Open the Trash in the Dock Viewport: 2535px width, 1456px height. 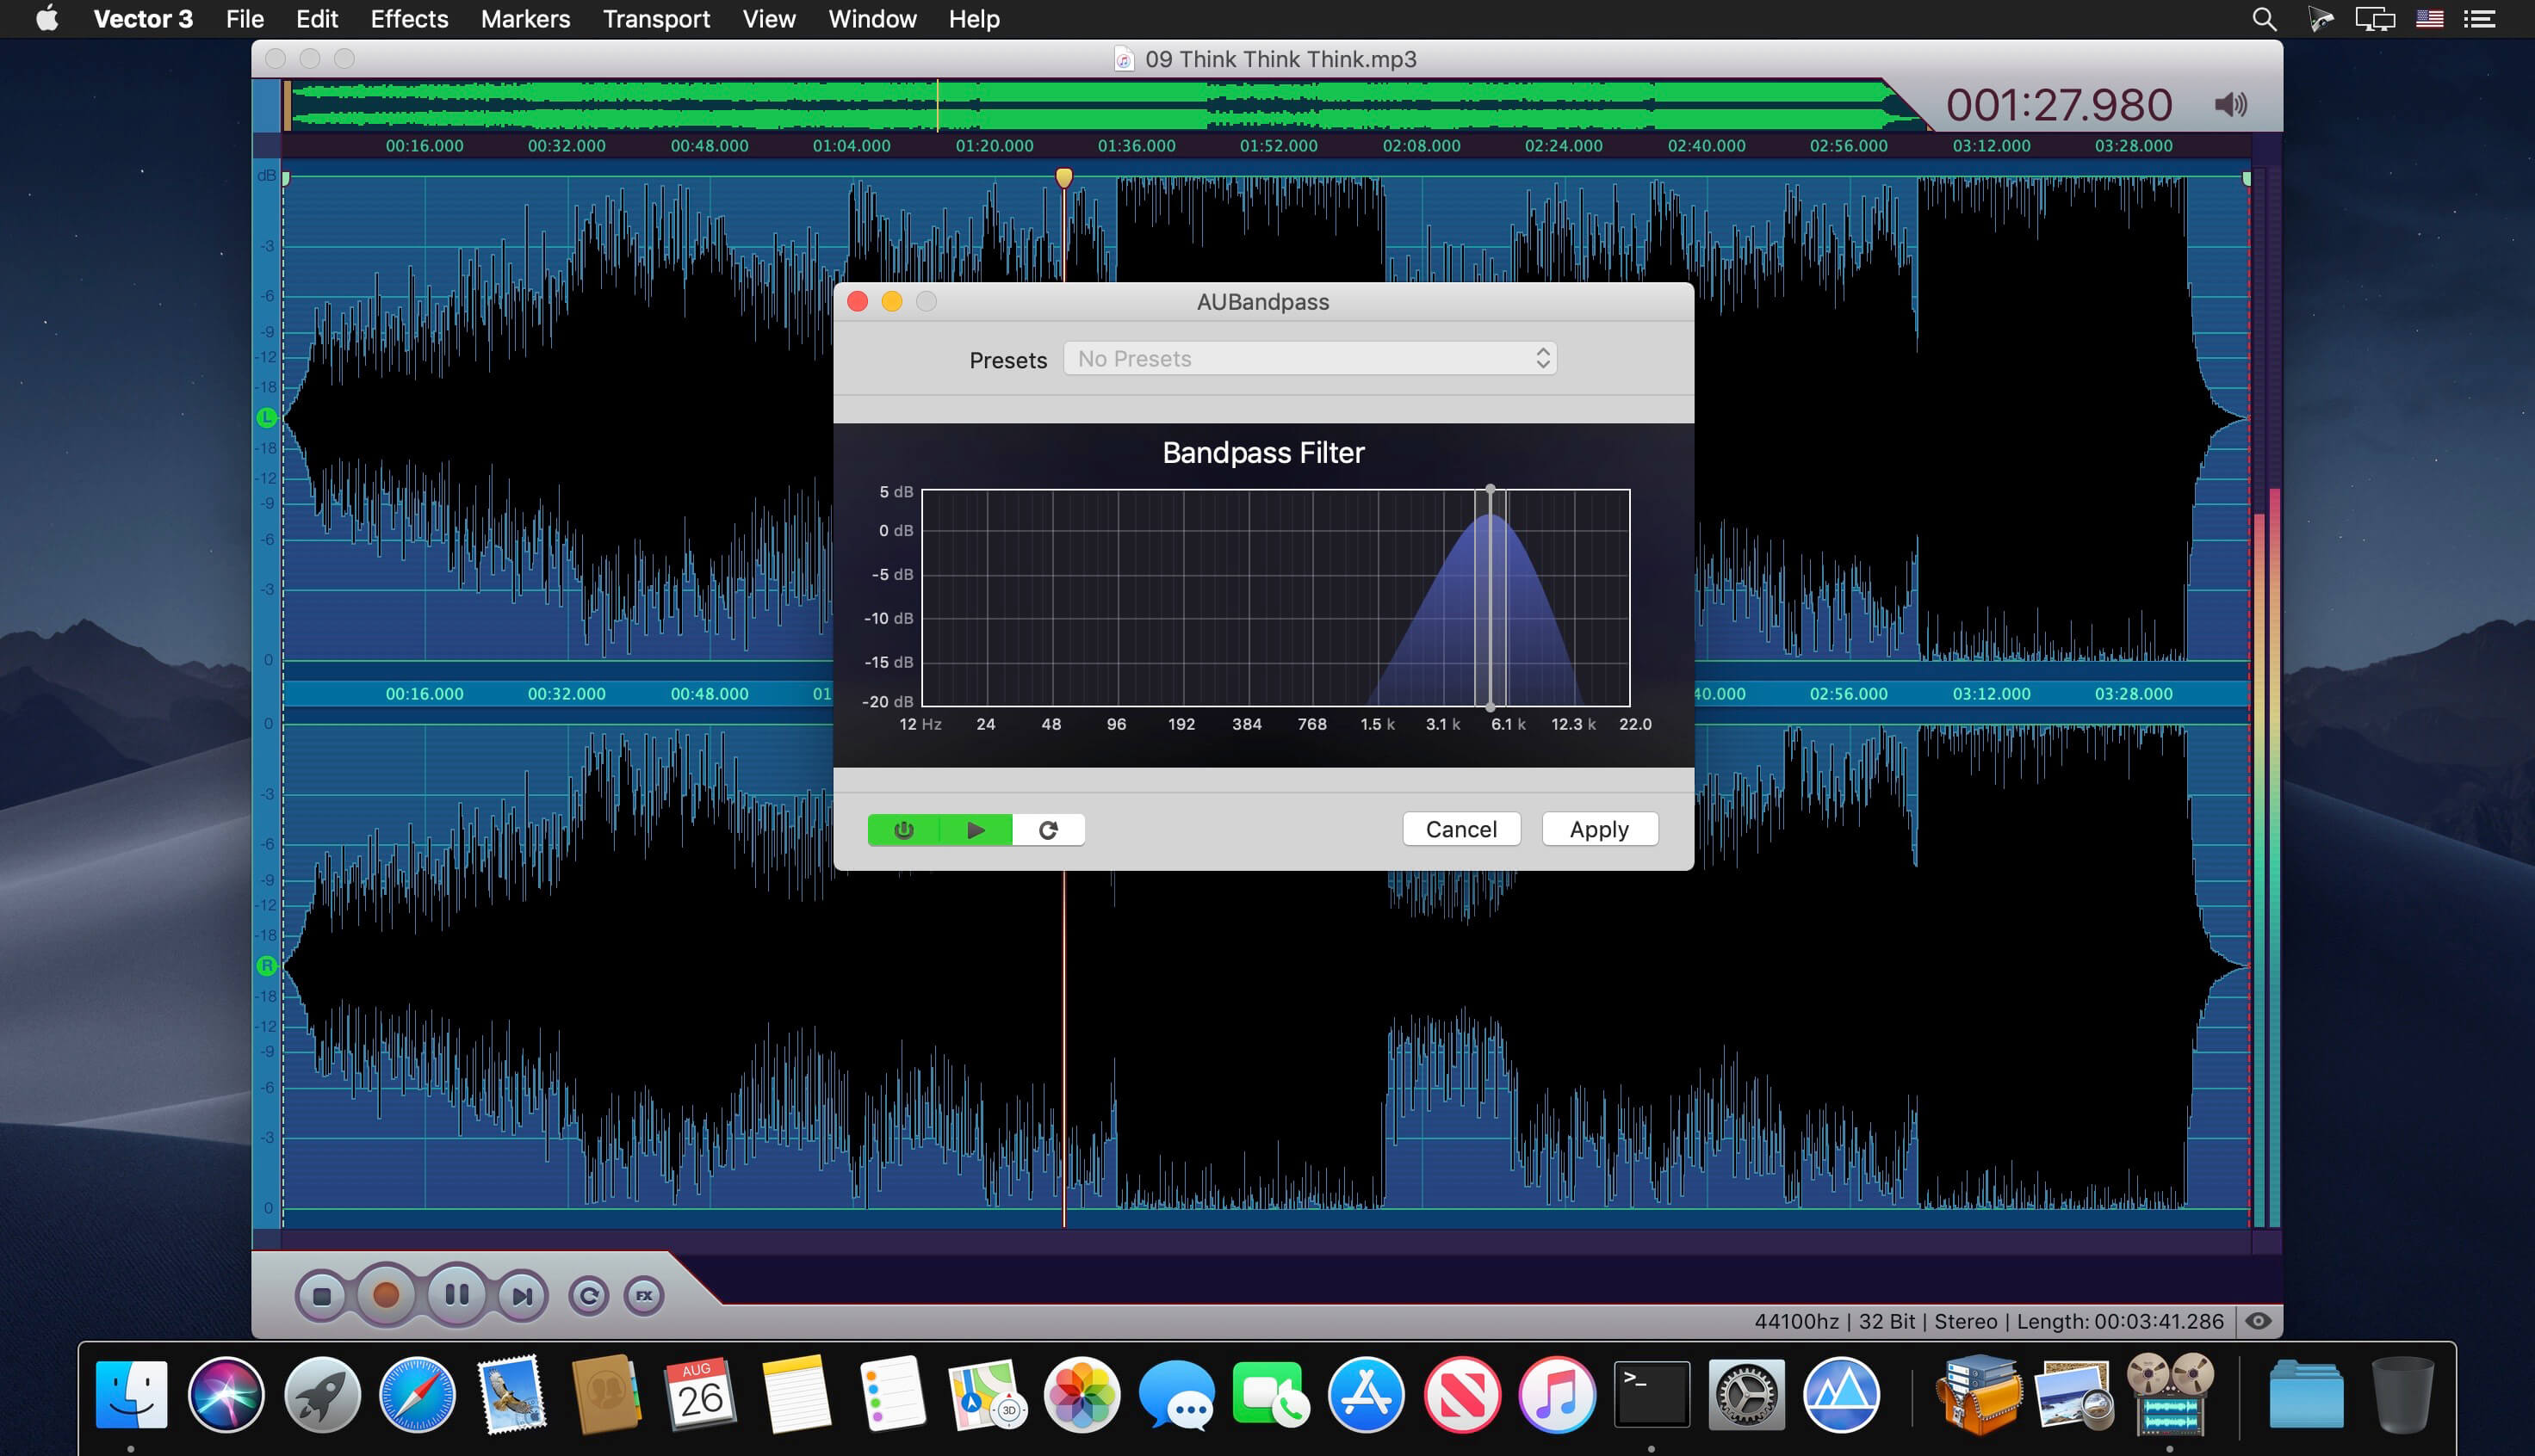2402,1394
